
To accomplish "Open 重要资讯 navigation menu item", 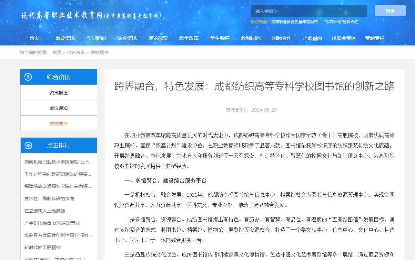I will 65,38.
